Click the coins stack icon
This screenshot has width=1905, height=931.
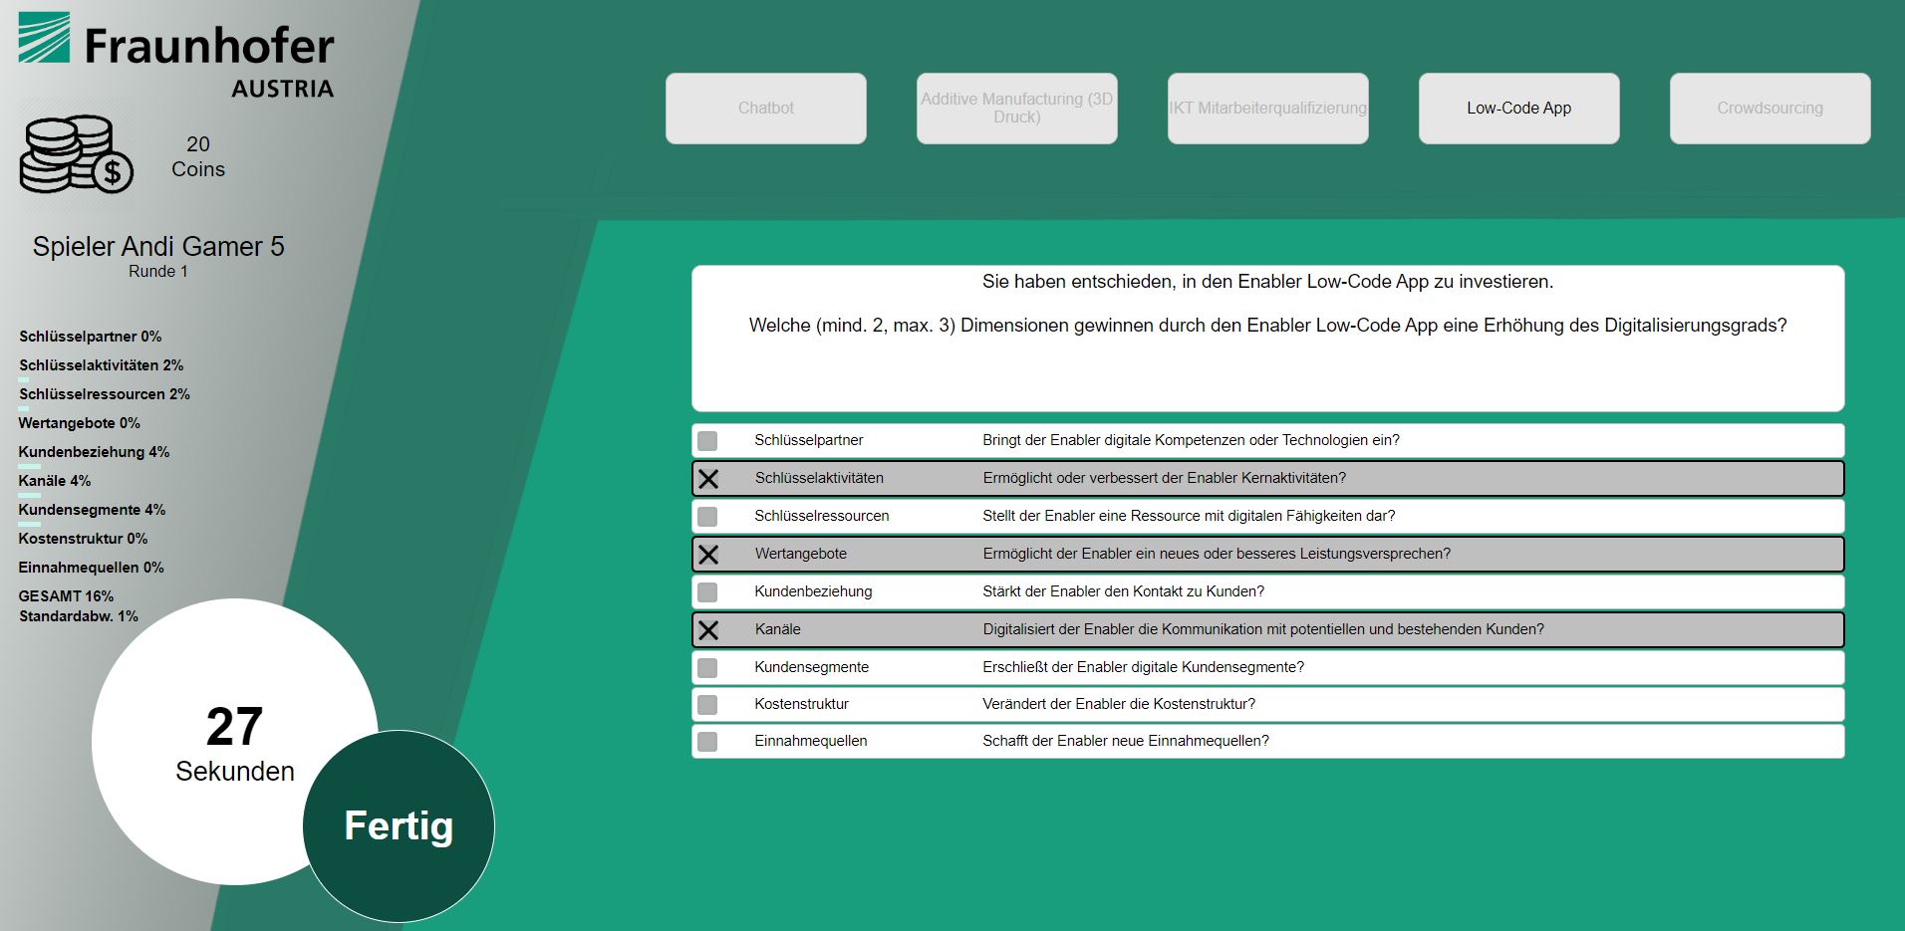77,154
